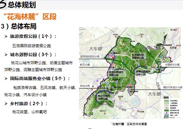Click the arrow bullet before 旅游度假公园
The width and height of the screenshot is (183, 129).
6,36
